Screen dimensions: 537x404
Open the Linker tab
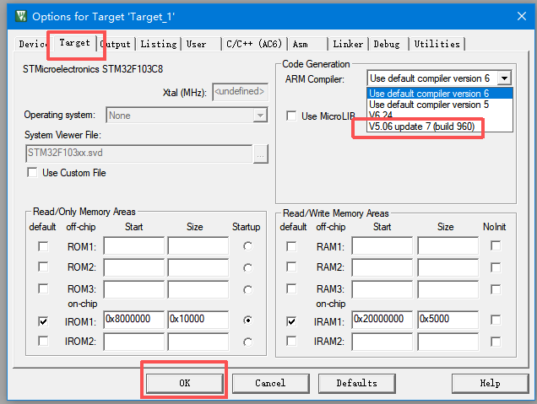point(348,44)
